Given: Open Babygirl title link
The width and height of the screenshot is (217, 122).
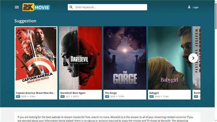Looking at the screenshot, I should coord(154,93).
